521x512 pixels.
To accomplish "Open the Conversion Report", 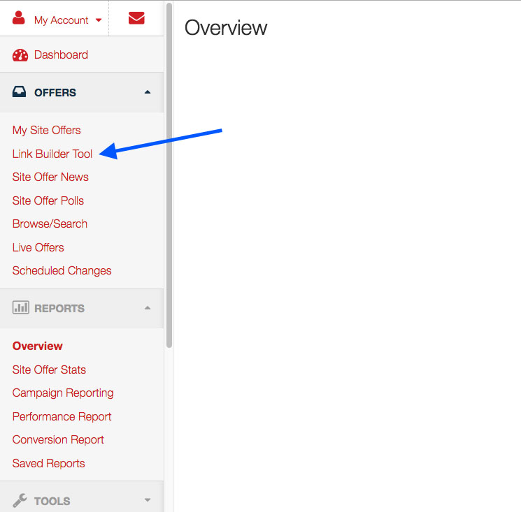I will tap(58, 440).
